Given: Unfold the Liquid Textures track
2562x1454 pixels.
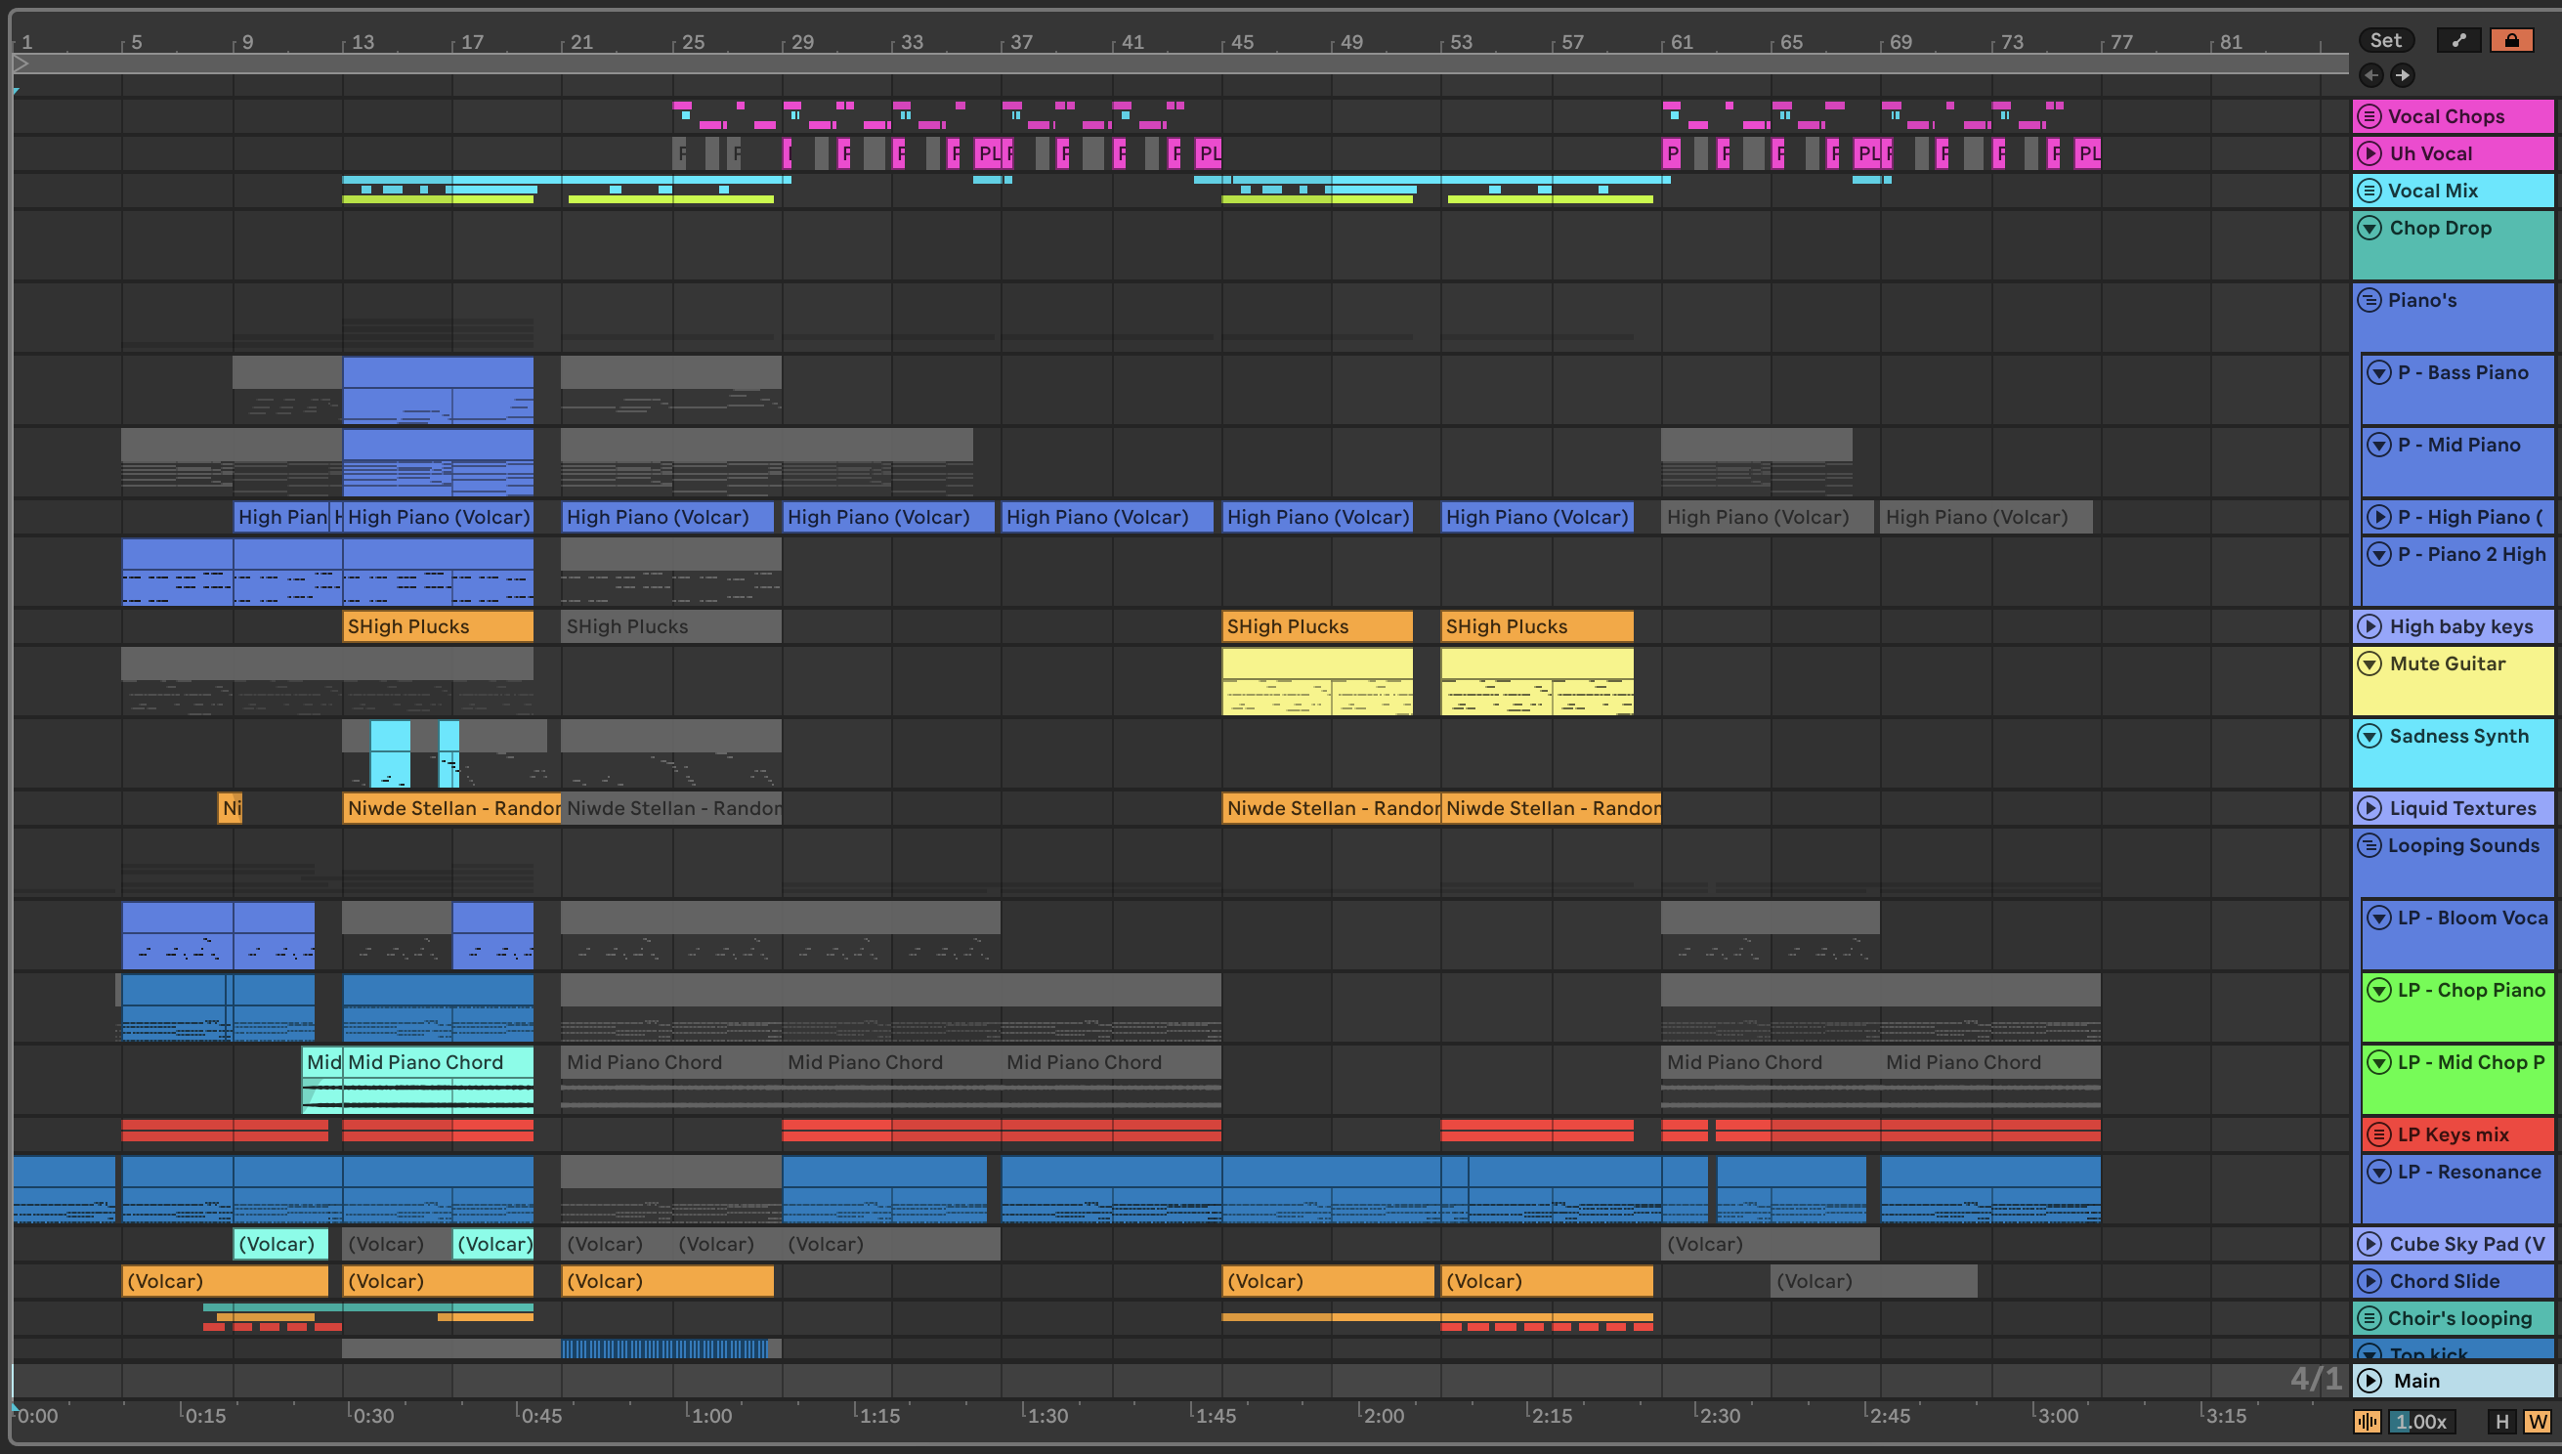Looking at the screenshot, I should coord(2369,808).
